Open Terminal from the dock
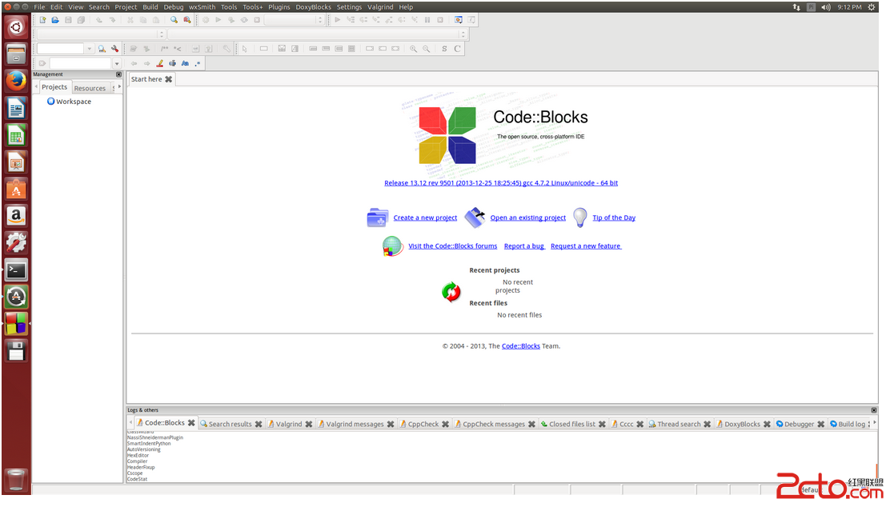This screenshot has height=507, width=886. click(16, 269)
